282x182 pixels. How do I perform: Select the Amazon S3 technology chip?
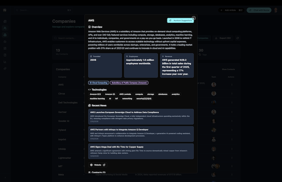(x=110, y=94)
